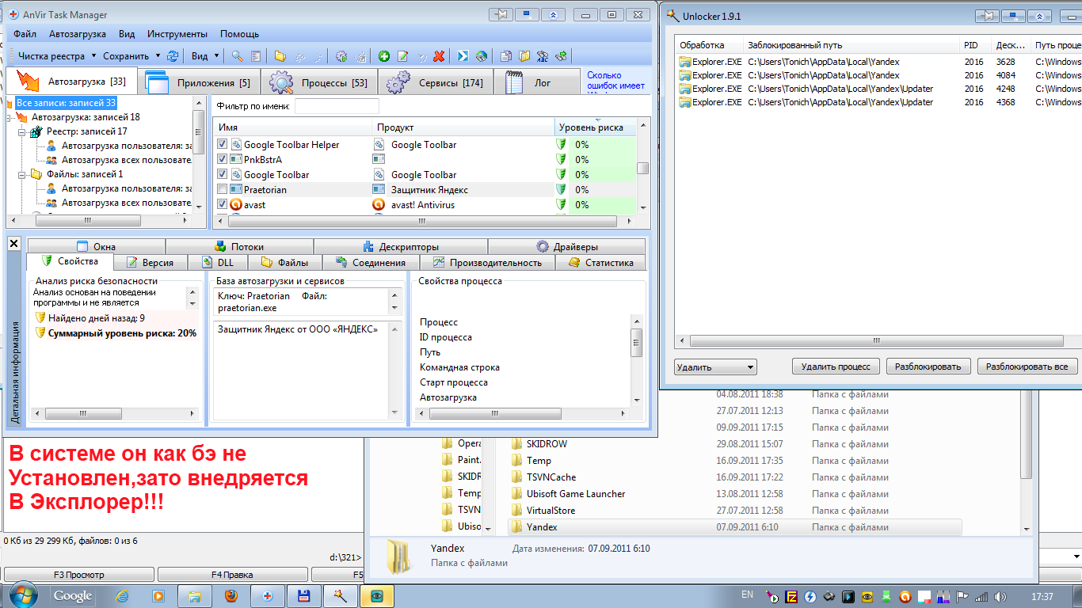Click the F4 Правка button

(x=232, y=575)
